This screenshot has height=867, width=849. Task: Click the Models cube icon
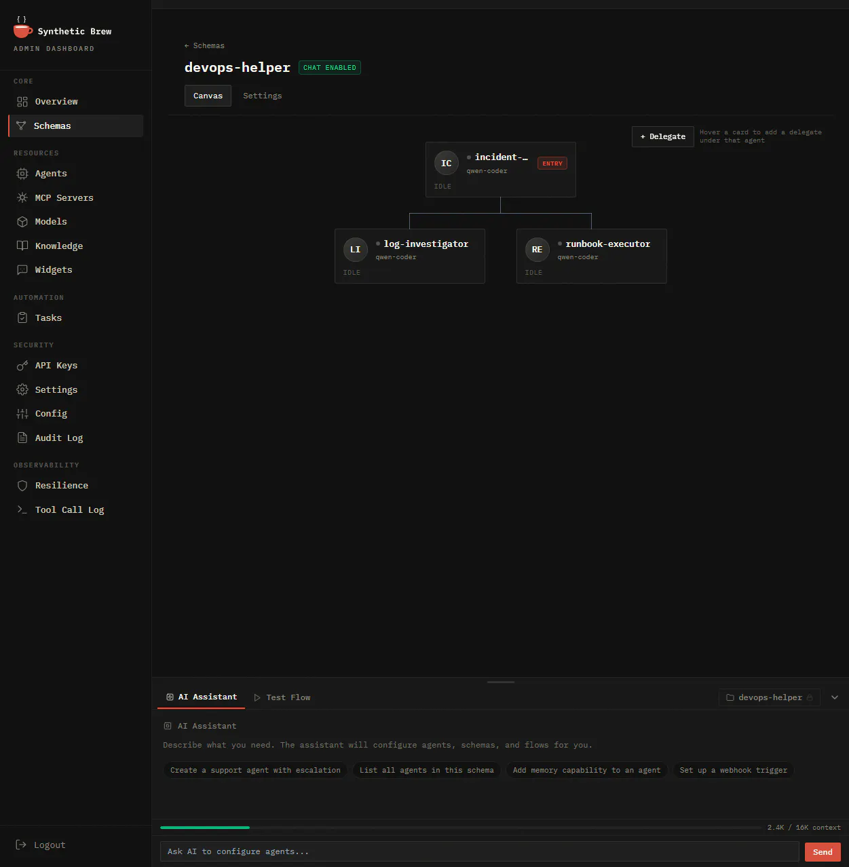coord(22,222)
